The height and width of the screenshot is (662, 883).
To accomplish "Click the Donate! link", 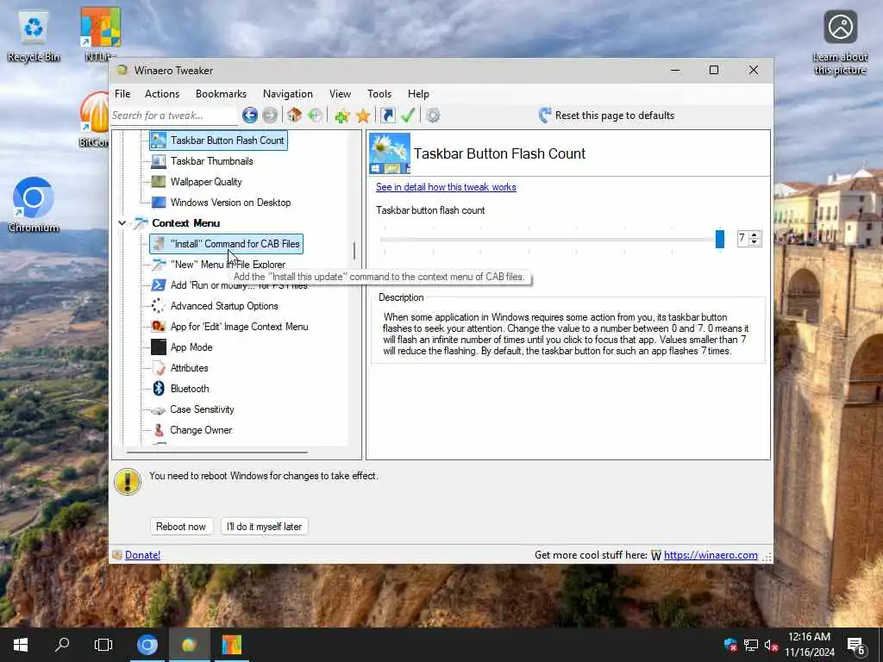I will 142,555.
